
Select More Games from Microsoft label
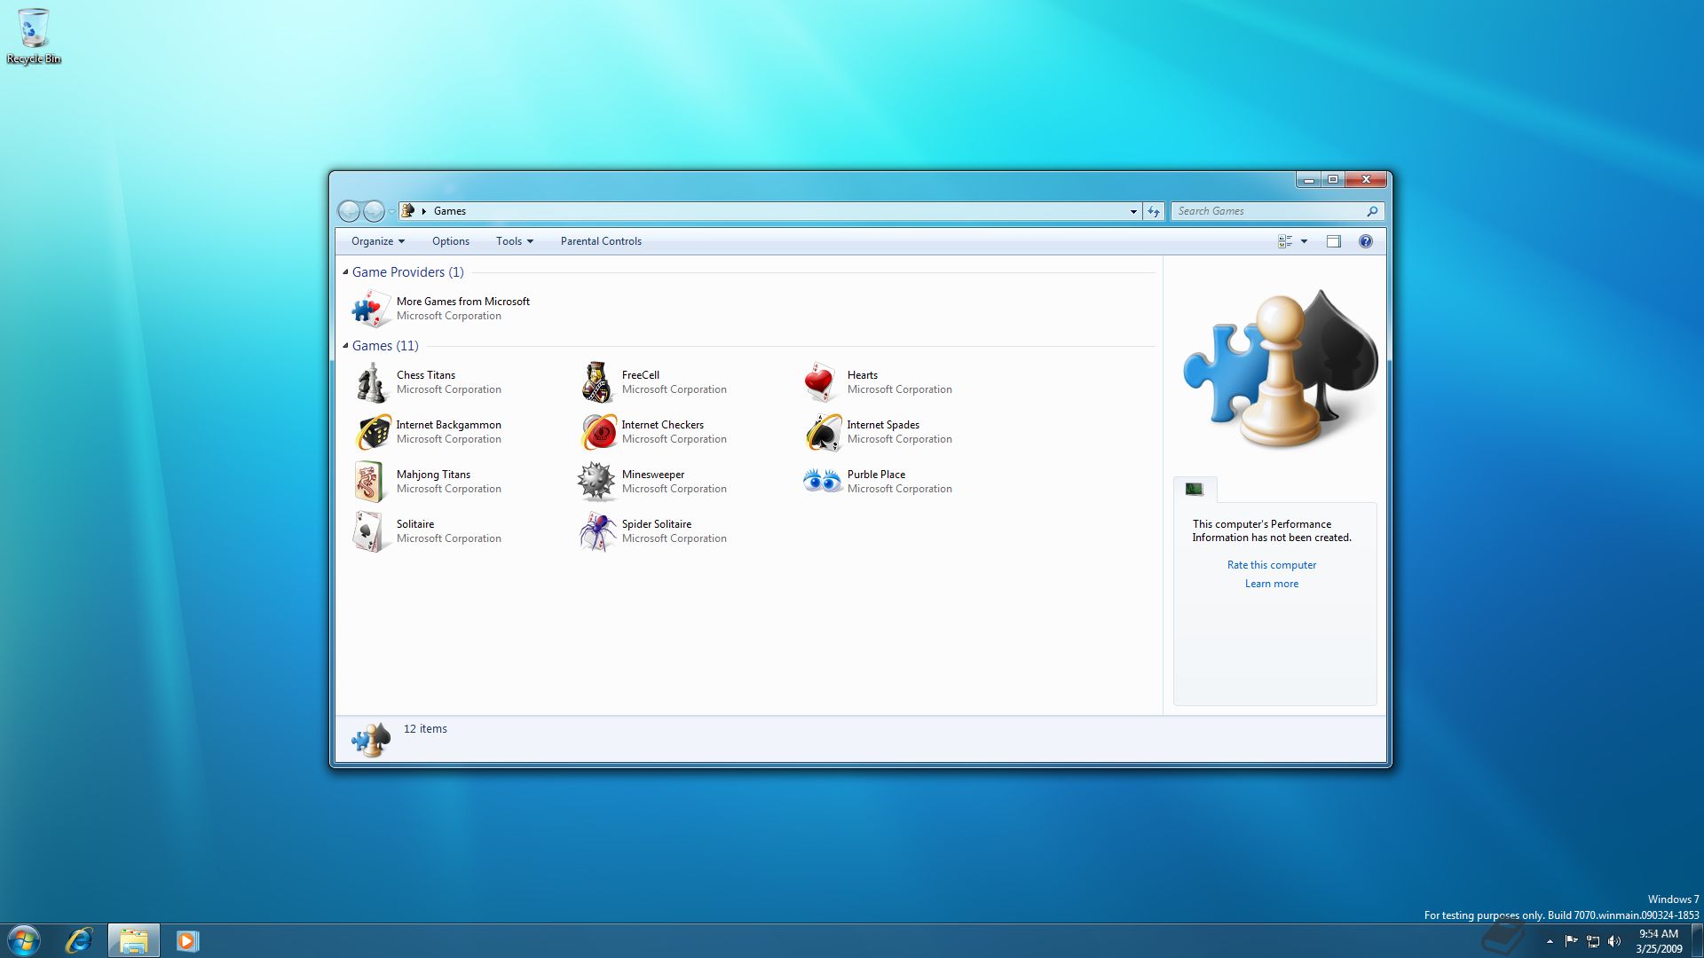[462, 302]
